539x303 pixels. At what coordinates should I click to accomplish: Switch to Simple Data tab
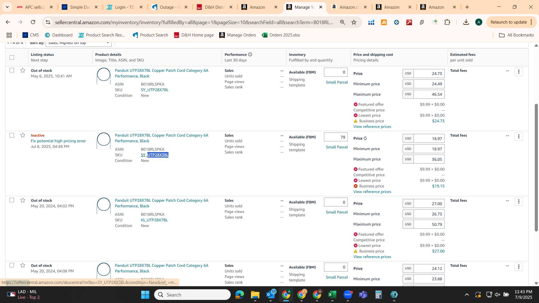pyautogui.click(x=80, y=7)
